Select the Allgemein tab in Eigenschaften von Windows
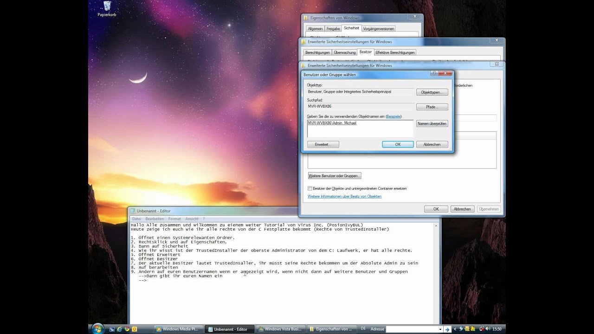The image size is (594, 334). pyautogui.click(x=315, y=29)
